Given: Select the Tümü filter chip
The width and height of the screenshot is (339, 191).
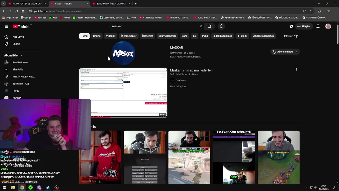Looking at the screenshot, I should (84, 36).
